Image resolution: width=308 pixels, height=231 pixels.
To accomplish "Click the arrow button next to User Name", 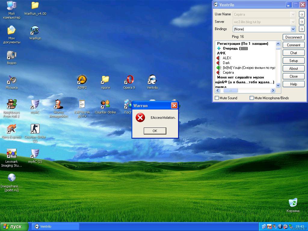I will coord(302,14).
